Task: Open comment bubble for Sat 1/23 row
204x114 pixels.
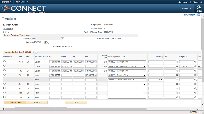Action: 4,84
